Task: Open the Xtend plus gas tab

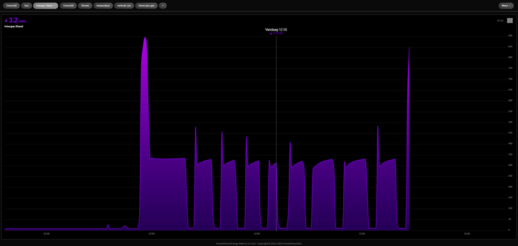Action: (146, 6)
